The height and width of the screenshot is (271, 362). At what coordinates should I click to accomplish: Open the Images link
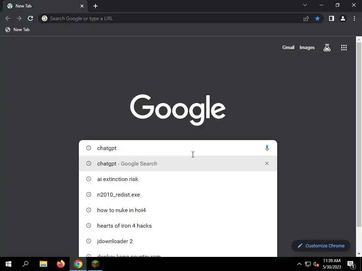tap(307, 48)
